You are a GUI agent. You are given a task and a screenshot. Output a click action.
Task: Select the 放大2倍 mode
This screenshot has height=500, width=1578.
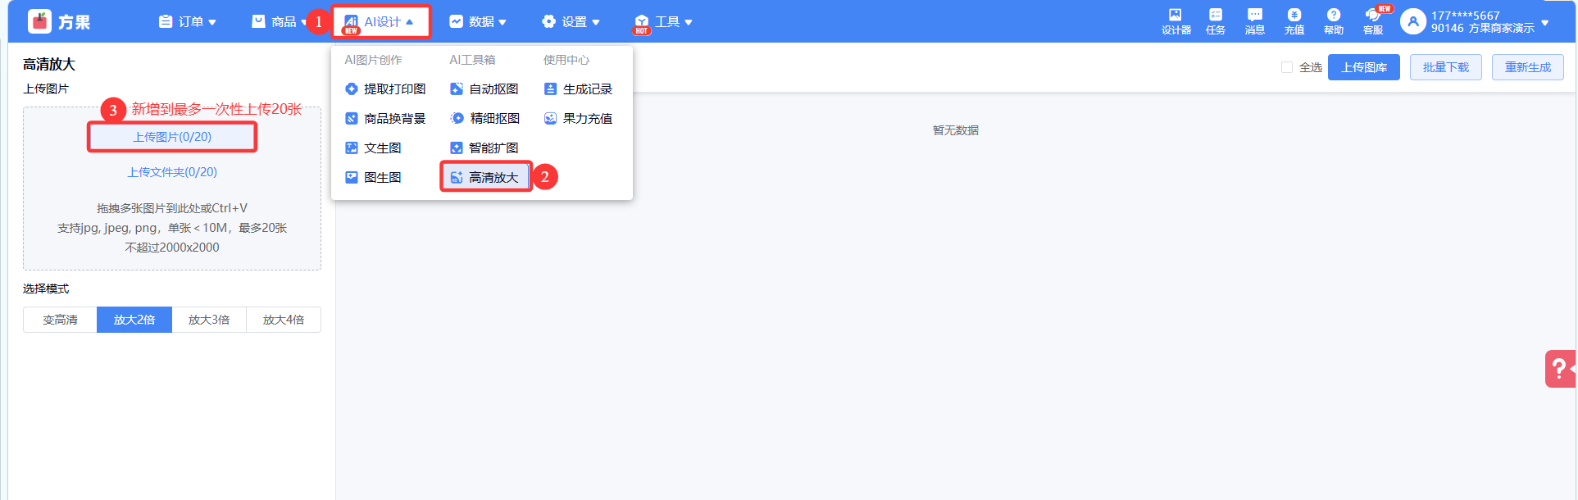click(134, 320)
